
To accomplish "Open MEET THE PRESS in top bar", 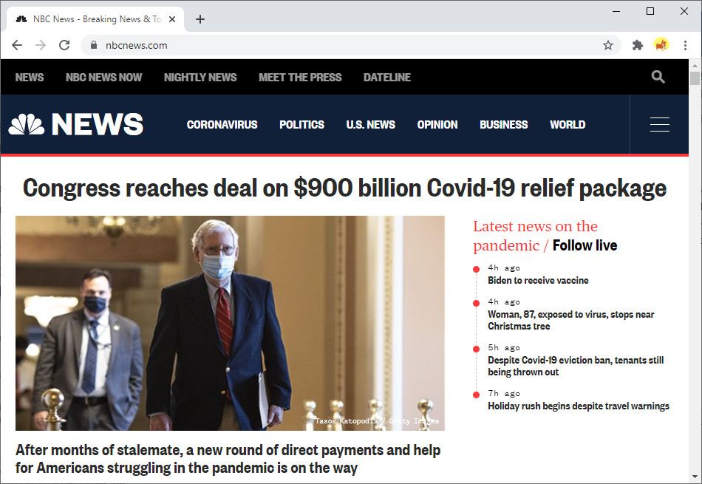I will tap(300, 78).
